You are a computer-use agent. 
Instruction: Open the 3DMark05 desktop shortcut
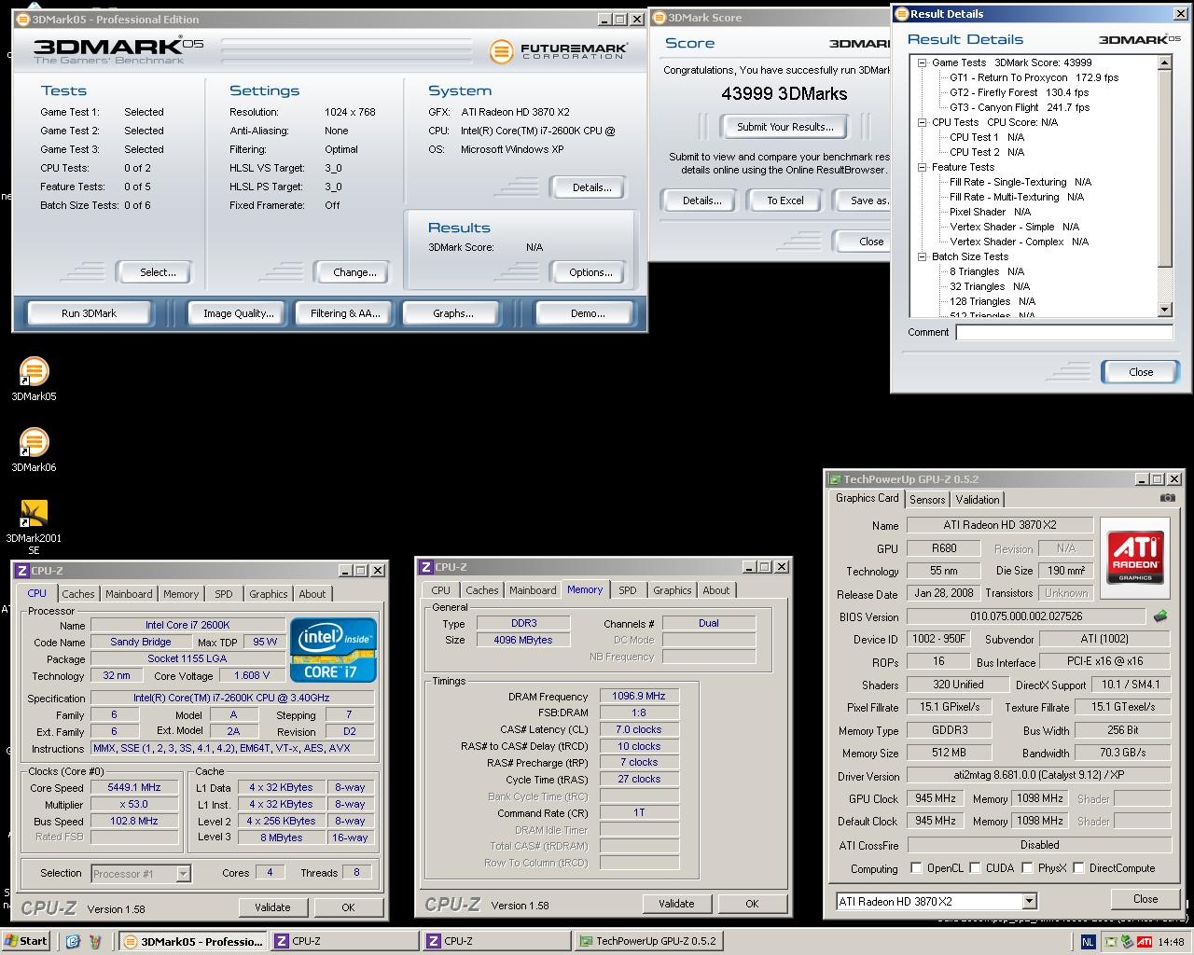pos(34,372)
